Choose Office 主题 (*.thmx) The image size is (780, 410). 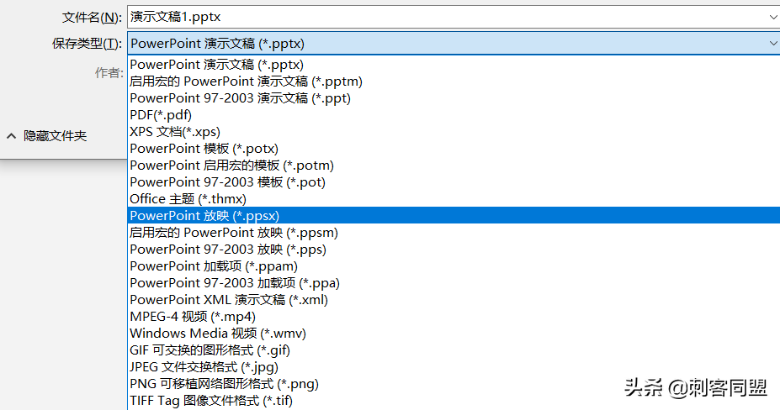[454, 199]
